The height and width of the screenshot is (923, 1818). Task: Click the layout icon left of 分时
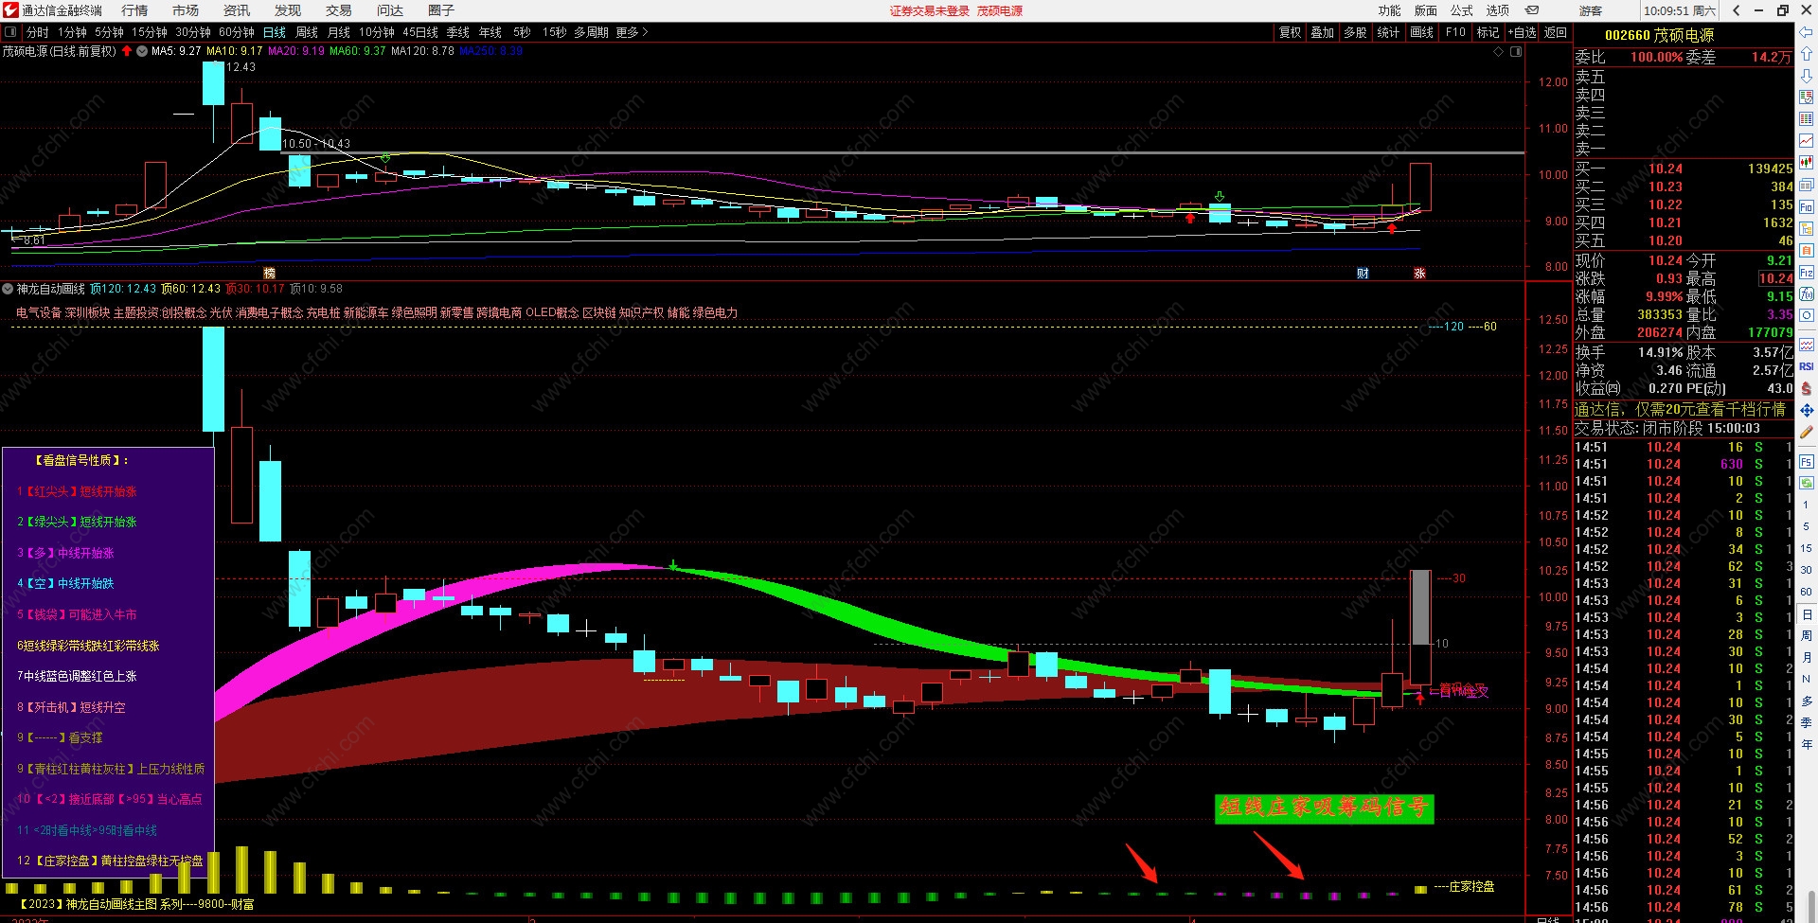tap(10, 32)
